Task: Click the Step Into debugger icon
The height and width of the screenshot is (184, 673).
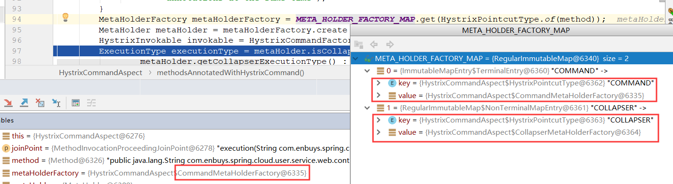Action: 8,103
